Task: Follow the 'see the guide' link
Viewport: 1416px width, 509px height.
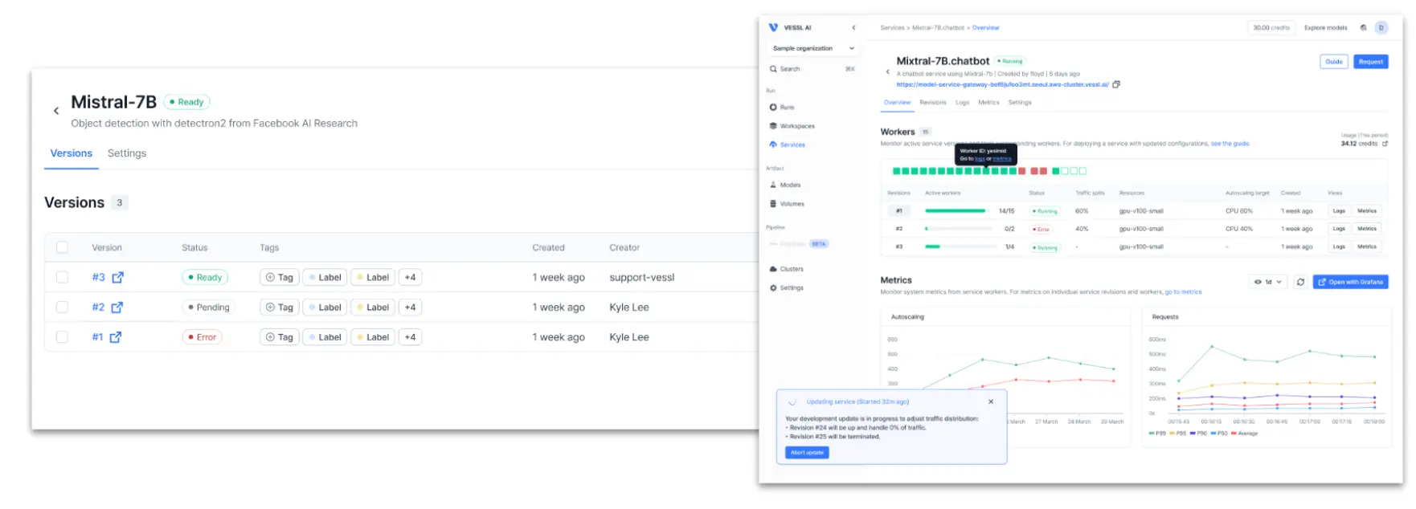Action: [x=1230, y=144]
